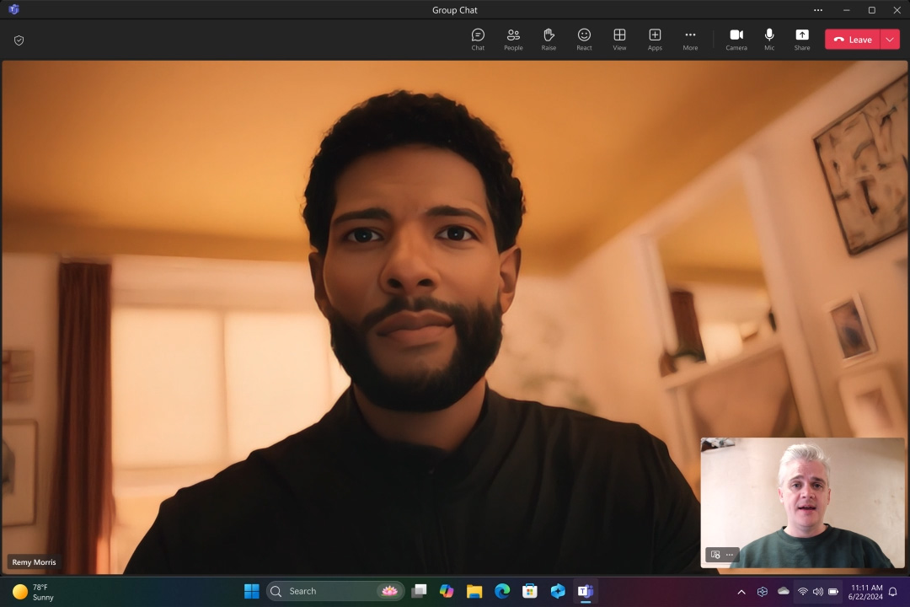This screenshot has width=910, height=607.
Task: Show the People participants list
Action: tap(513, 39)
